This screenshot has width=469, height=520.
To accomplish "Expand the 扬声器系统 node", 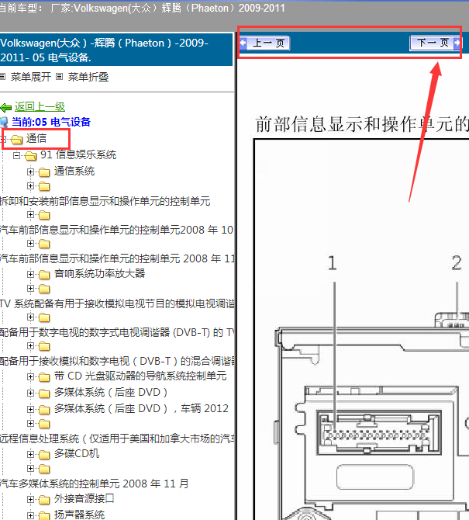I will coord(30,515).
